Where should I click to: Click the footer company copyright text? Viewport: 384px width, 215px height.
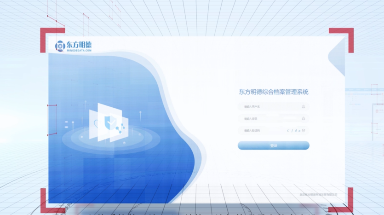[x=318, y=195]
